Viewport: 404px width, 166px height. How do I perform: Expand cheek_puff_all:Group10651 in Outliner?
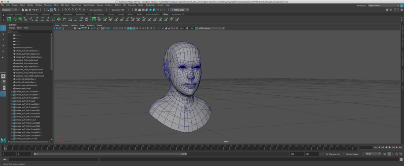tap(11, 91)
